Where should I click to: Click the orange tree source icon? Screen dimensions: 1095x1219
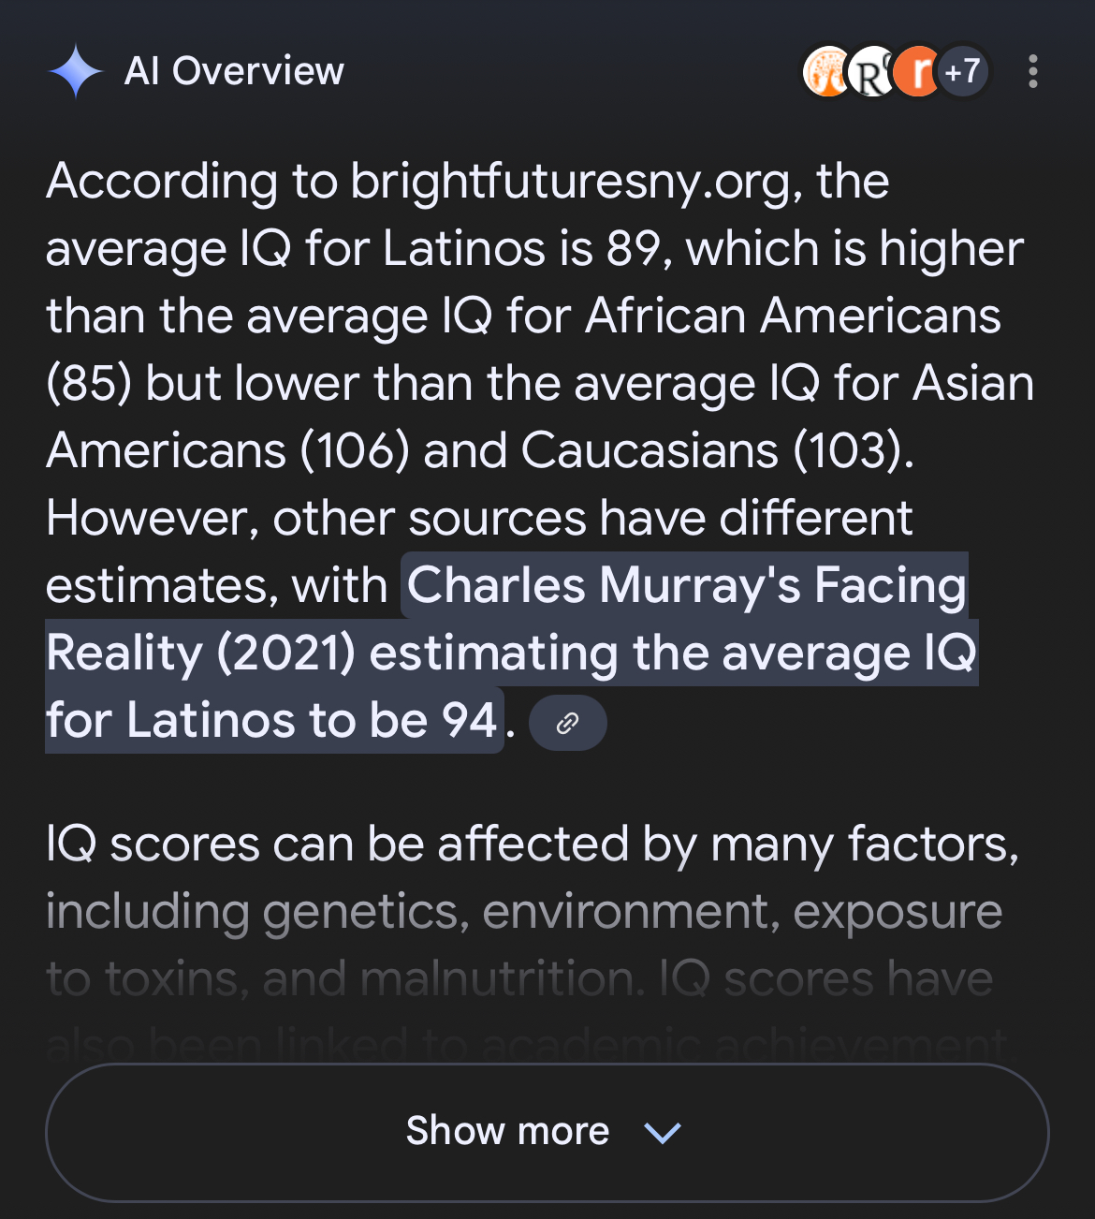pos(826,72)
